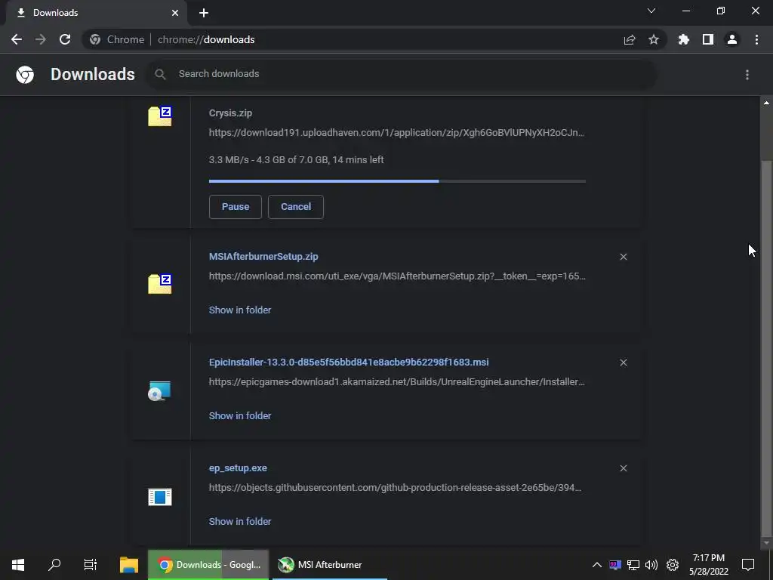This screenshot has width=773, height=580.
Task: Open the Chrome profile avatar menu
Action: 732,39
